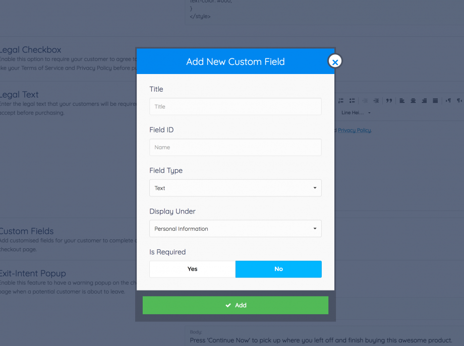Set left-to-right paragraph direction
The height and width of the screenshot is (346, 464).
[x=448, y=101]
